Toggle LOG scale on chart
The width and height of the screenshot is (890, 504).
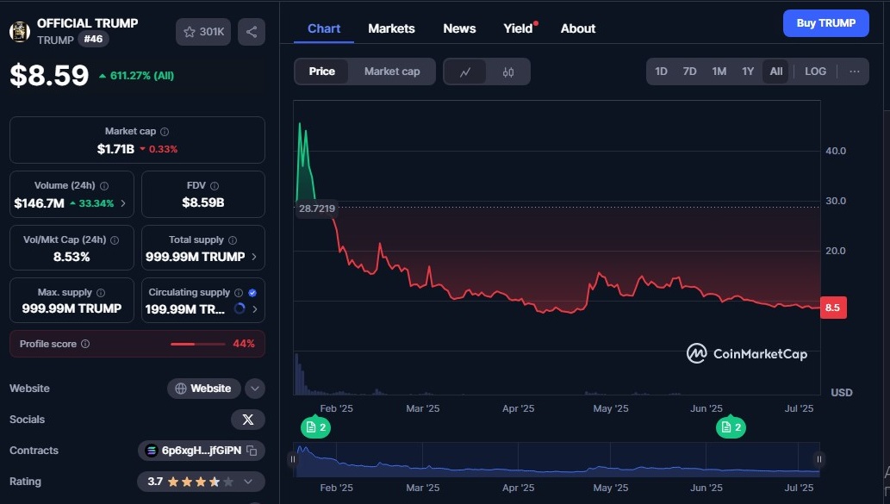point(815,72)
